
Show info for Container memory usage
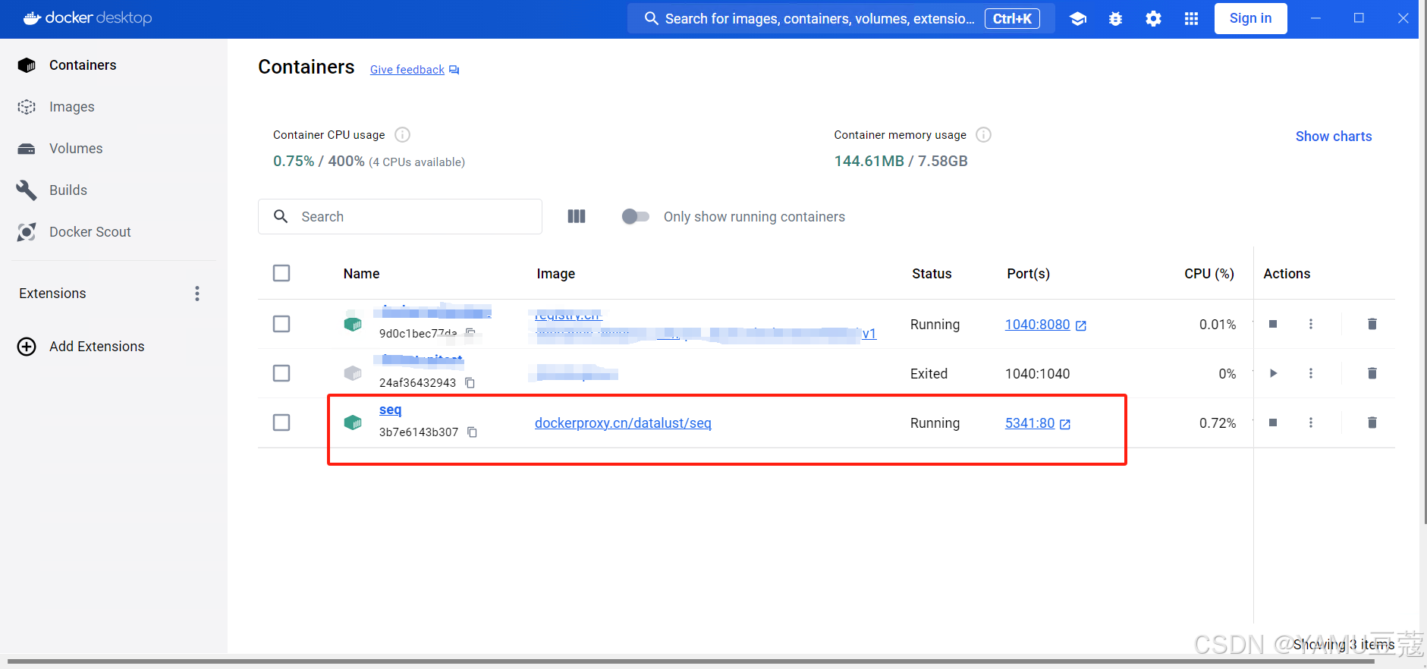click(983, 134)
